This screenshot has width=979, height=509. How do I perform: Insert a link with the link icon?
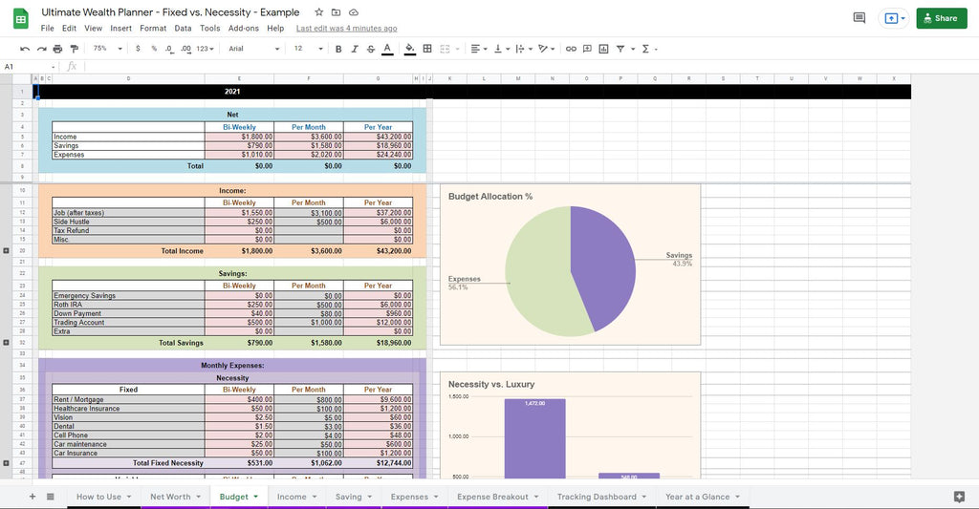point(571,49)
